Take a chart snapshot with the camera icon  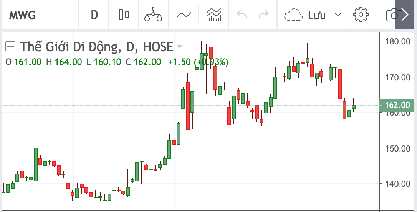(392, 15)
